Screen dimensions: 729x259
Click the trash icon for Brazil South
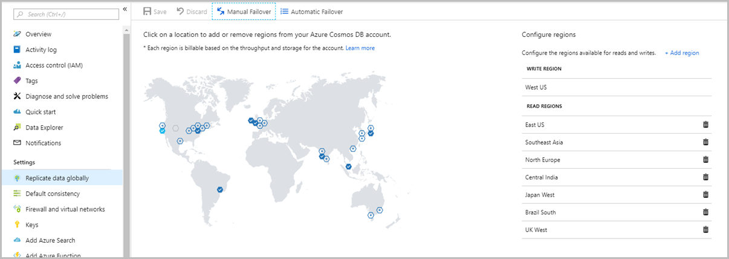[x=705, y=212]
